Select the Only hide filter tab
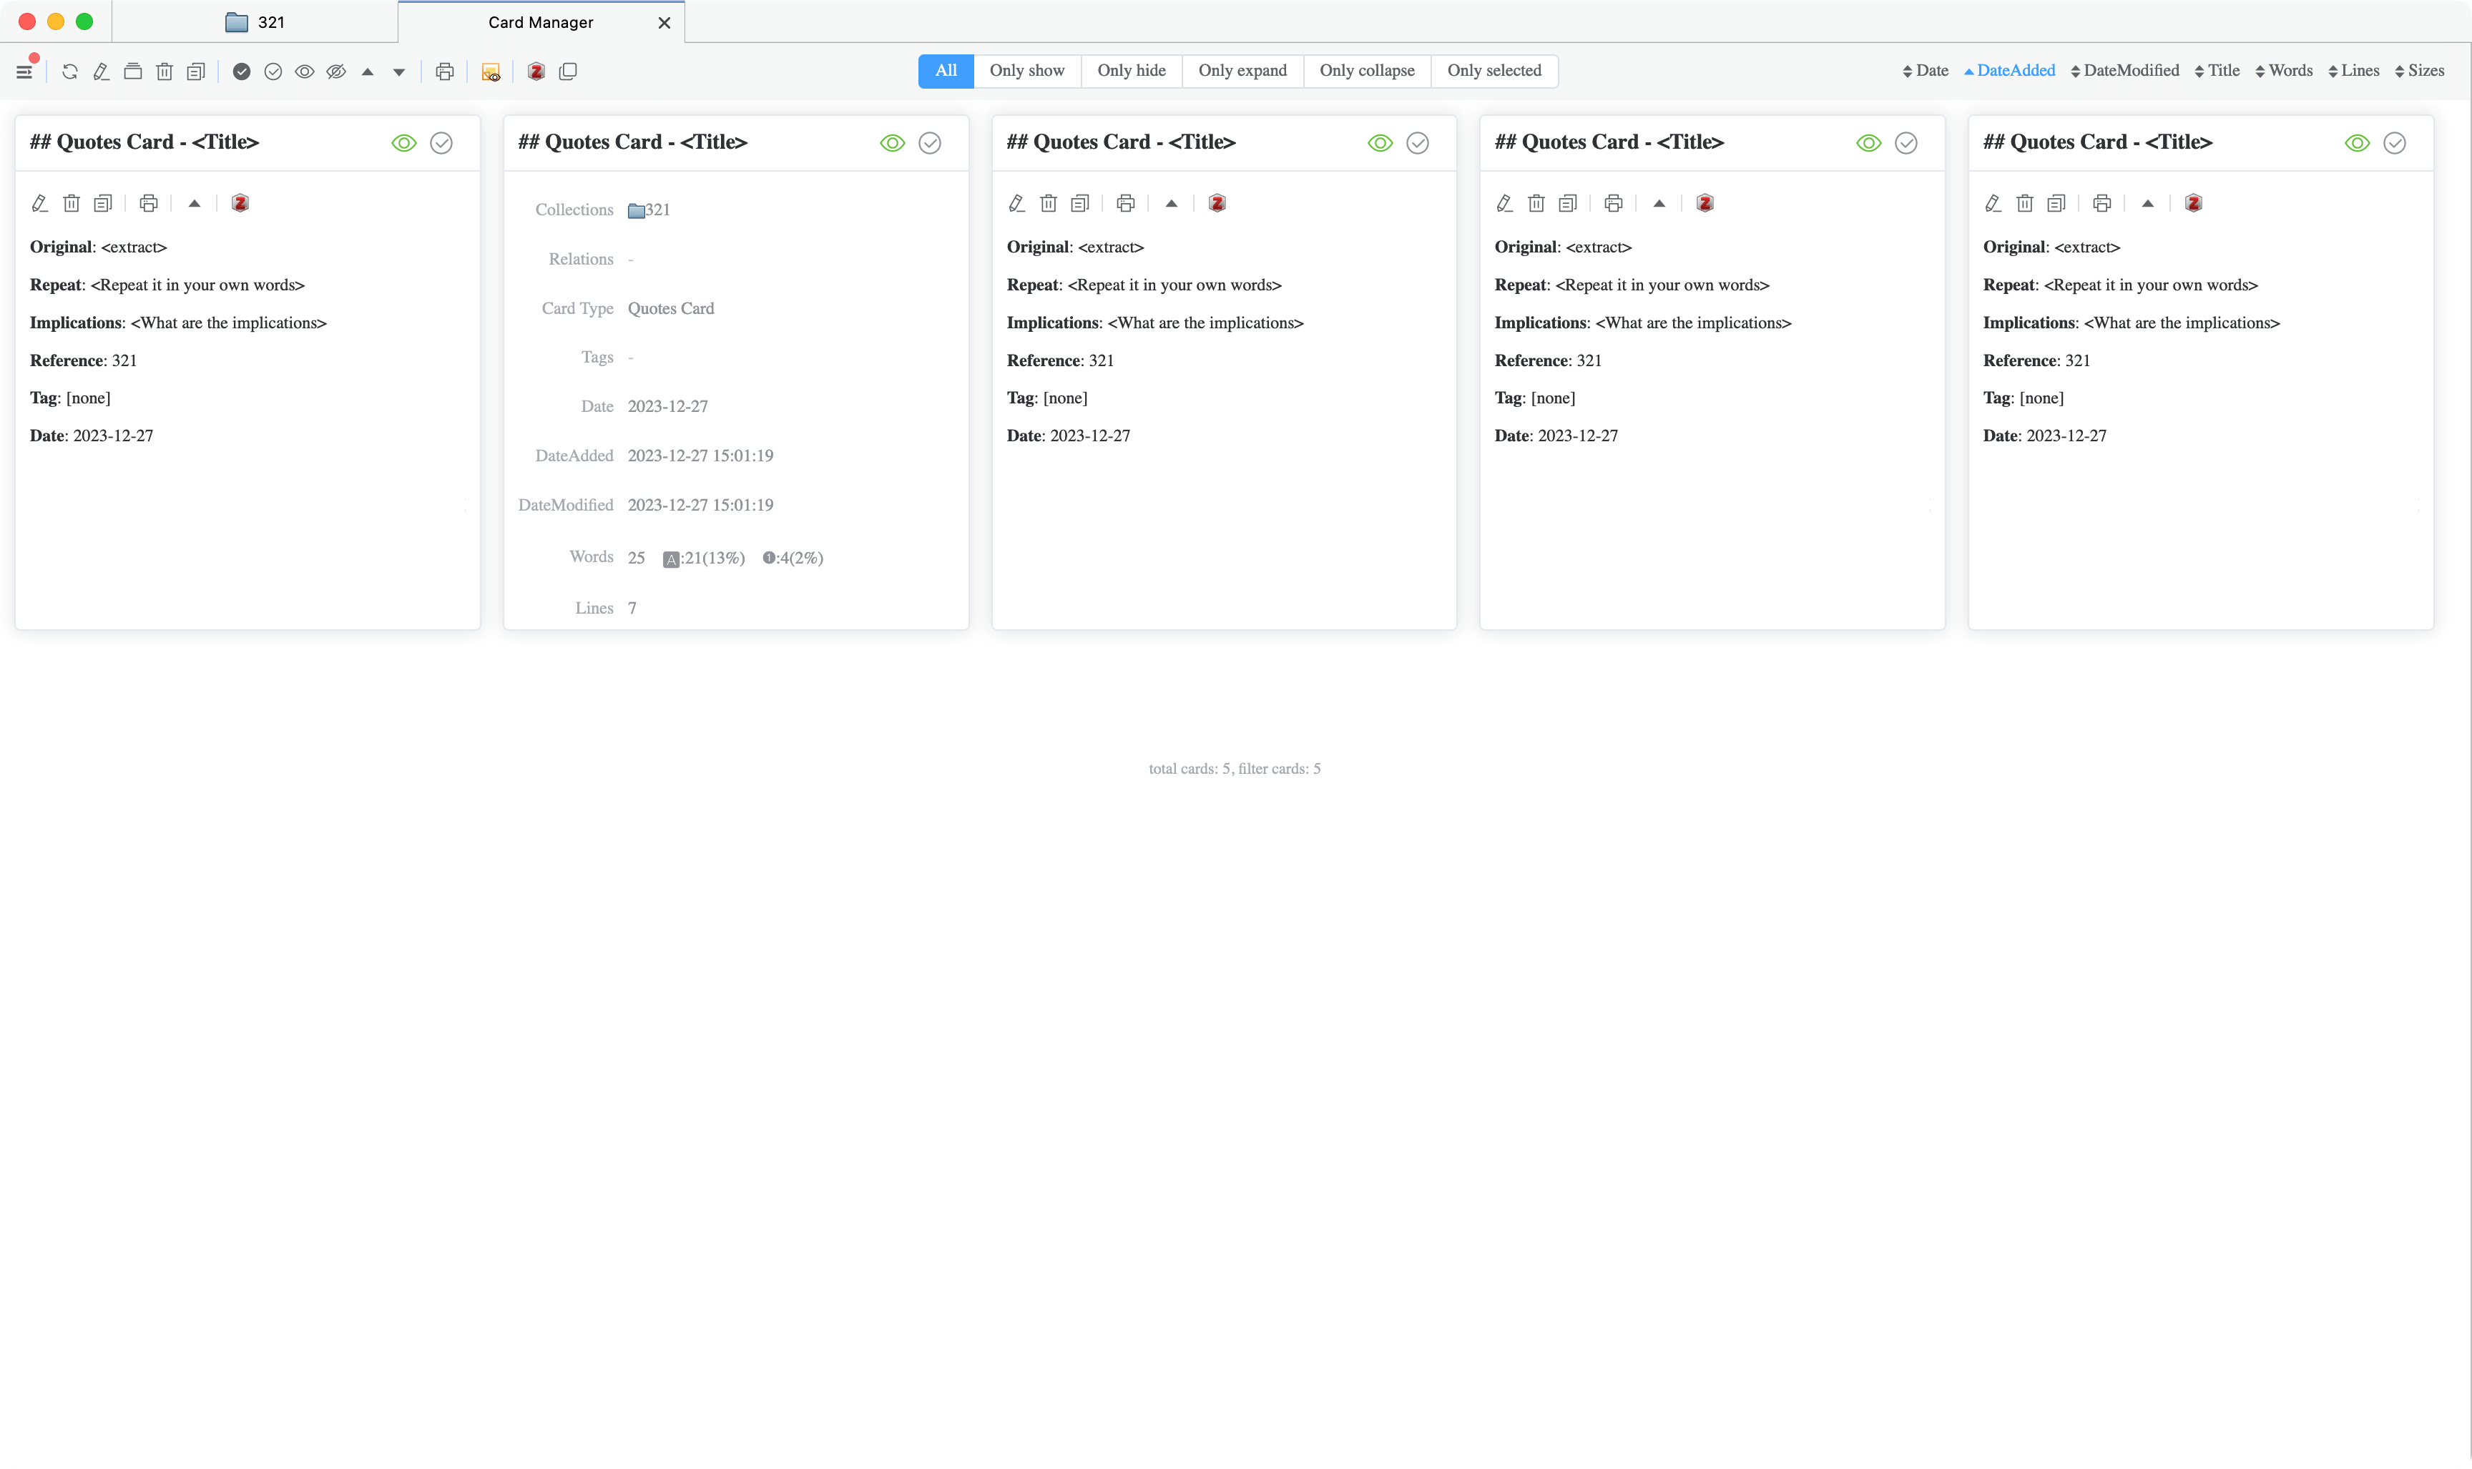The image size is (2472, 1469). pyautogui.click(x=1131, y=70)
